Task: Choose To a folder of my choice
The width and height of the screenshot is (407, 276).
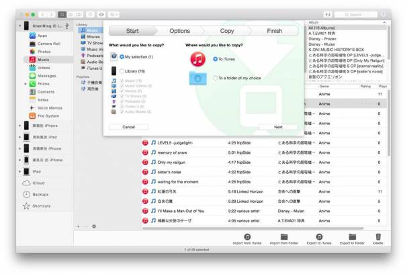Action: (x=215, y=78)
